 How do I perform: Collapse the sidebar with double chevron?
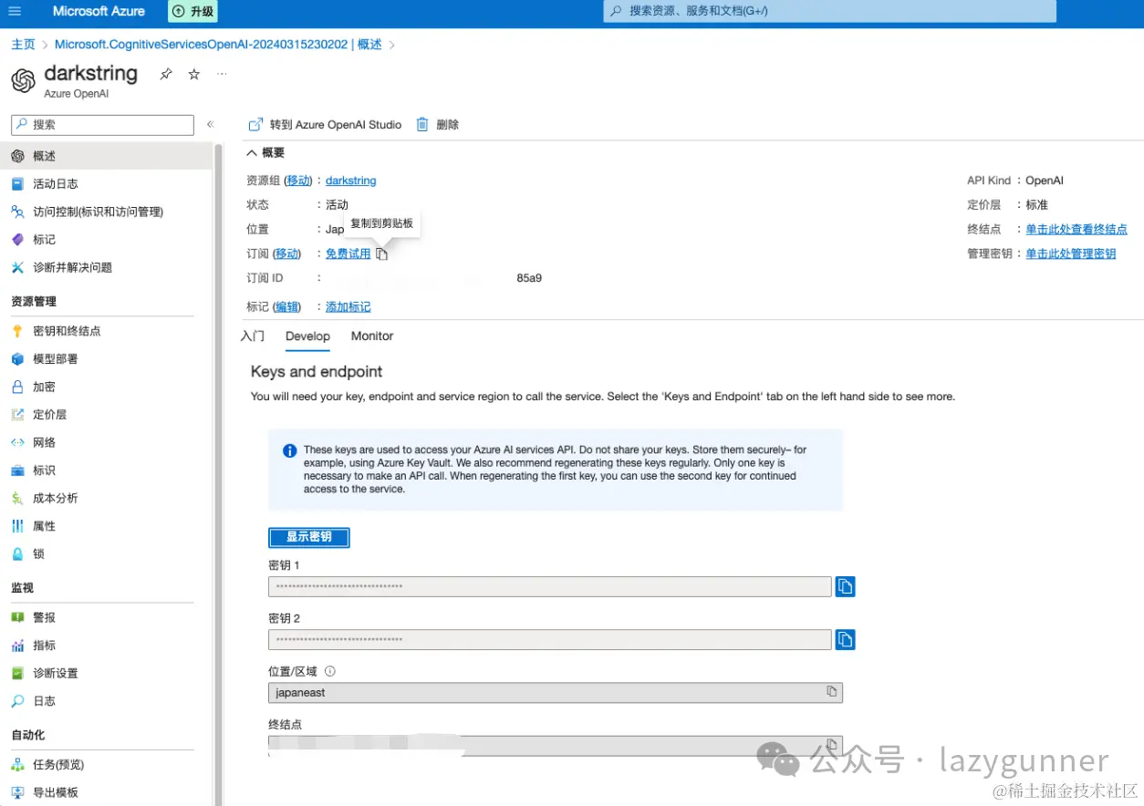[210, 125]
